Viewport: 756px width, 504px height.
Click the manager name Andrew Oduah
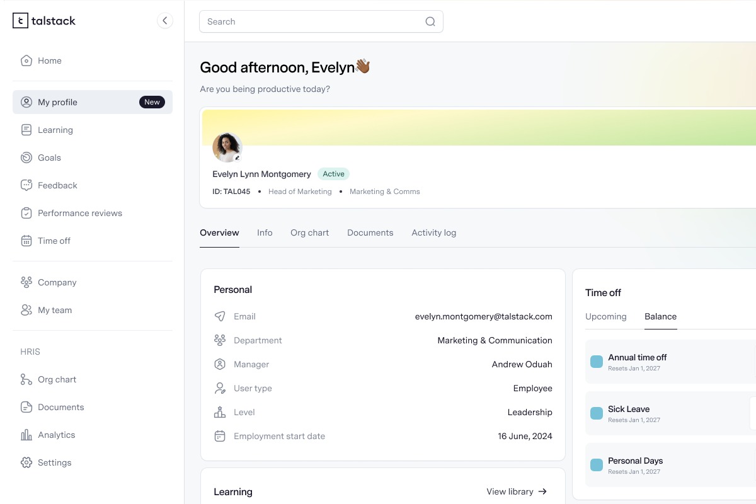coord(522,364)
